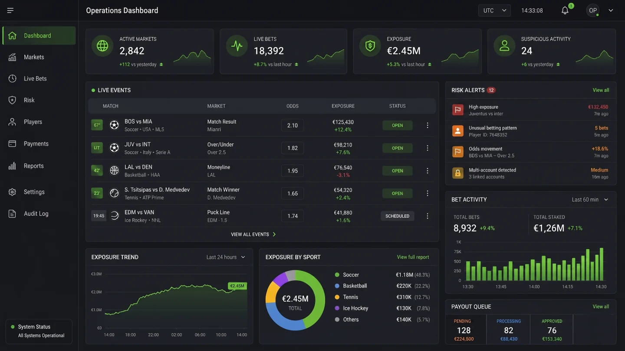625x351 pixels.
Task: Open View full report link
Action: click(413, 257)
